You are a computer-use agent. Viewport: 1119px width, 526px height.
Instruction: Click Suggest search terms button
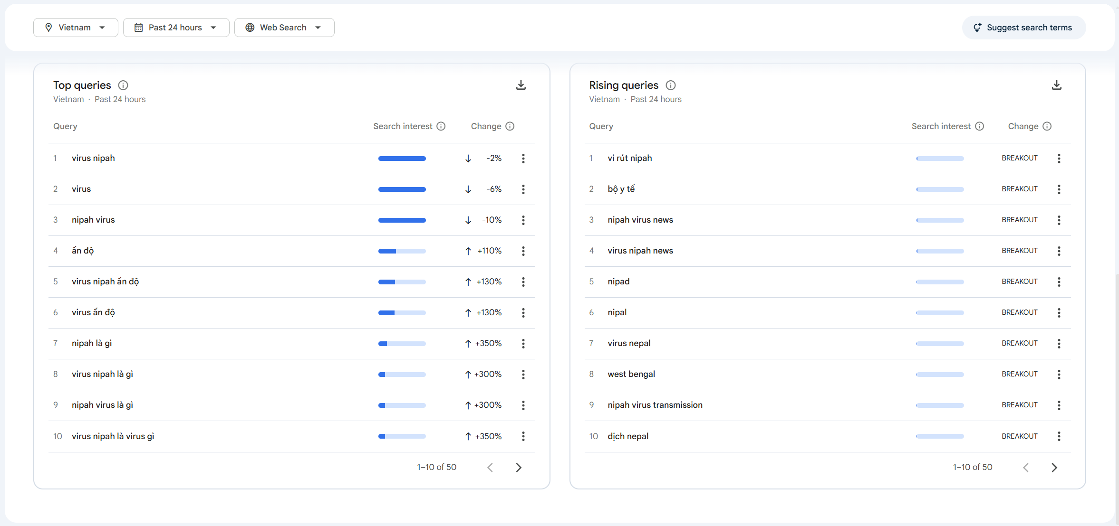point(1023,28)
